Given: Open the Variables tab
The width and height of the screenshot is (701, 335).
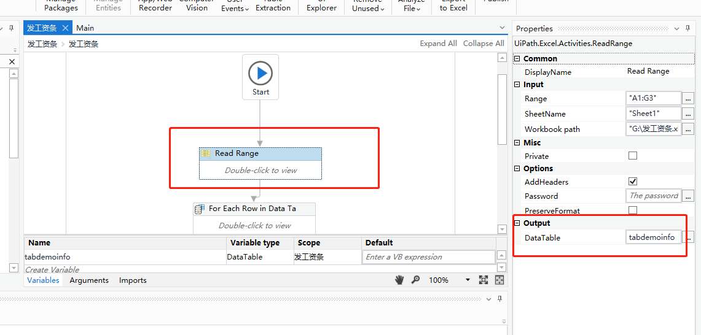Looking at the screenshot, I should pyautogui.click(x=43, y=280).
